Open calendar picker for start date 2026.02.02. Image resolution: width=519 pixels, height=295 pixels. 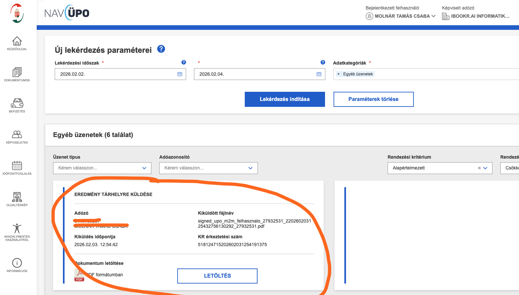(x=180, y=74)
